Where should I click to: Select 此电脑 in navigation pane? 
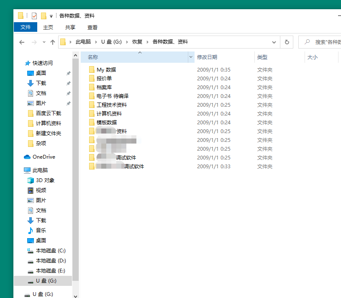pyautogui.click(x=40, y=170)
